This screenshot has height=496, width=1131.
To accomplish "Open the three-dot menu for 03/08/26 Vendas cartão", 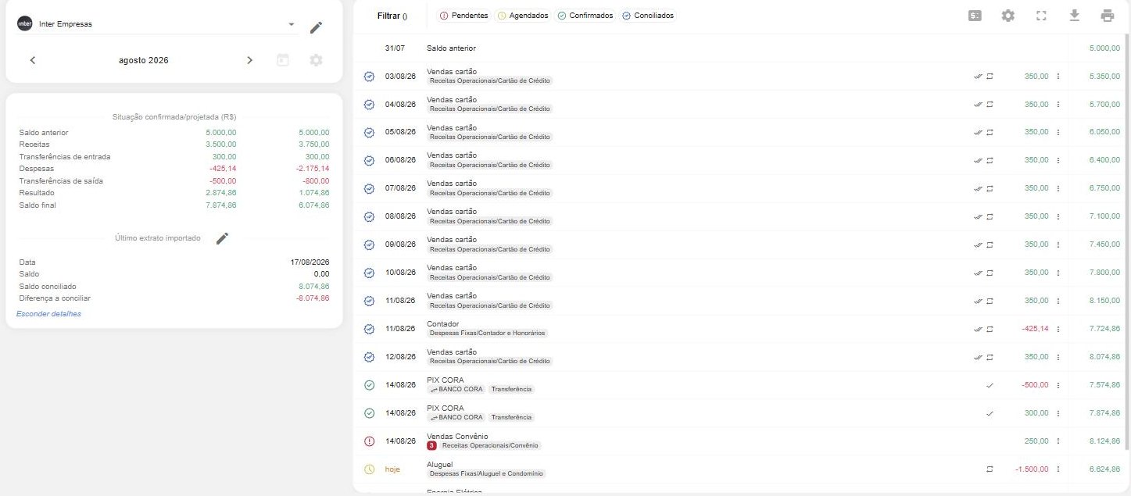I will [x=1058, y=77].
